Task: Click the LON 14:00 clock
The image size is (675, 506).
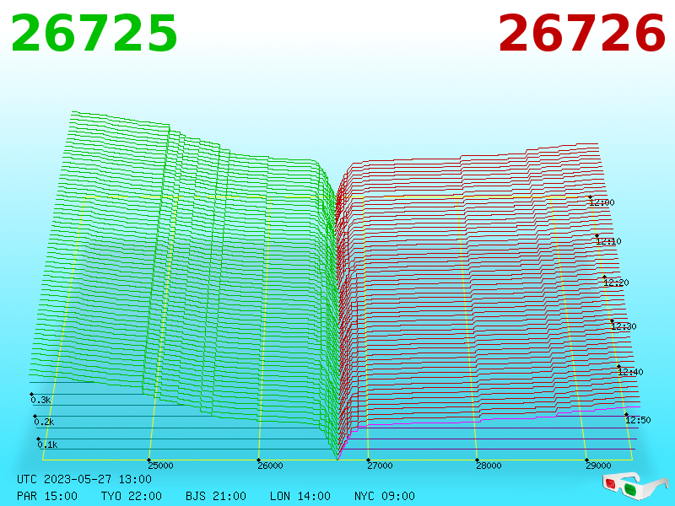Action: tap(300, 496)
